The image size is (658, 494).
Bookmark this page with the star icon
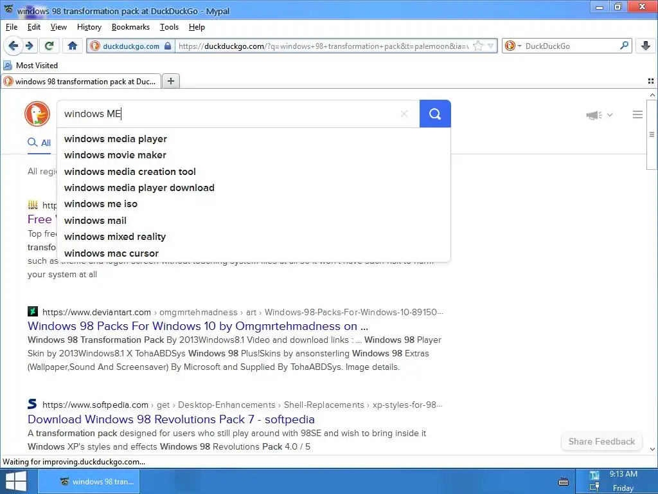pos(478,46)
